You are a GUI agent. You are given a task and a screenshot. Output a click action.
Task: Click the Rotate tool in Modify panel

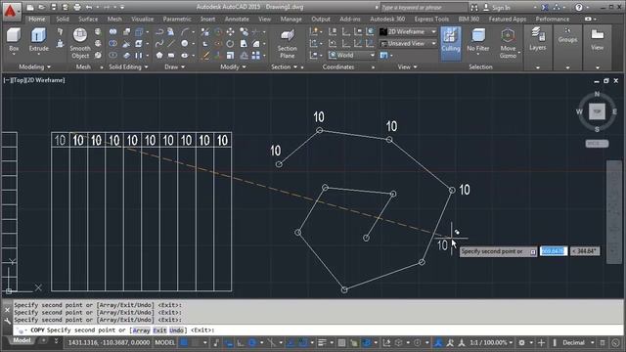(x=231, y=43)
